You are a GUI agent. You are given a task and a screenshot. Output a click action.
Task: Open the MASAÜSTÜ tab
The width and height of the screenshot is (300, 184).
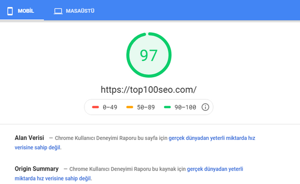click(x=74, y=11)
